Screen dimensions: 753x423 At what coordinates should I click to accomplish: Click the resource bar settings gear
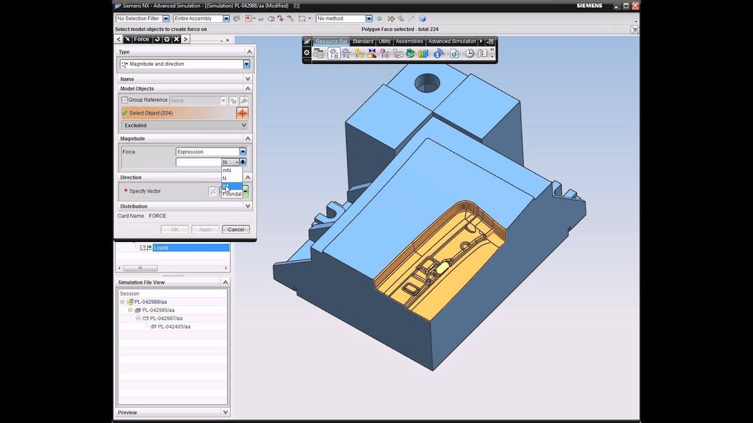(x=306, y=53)
